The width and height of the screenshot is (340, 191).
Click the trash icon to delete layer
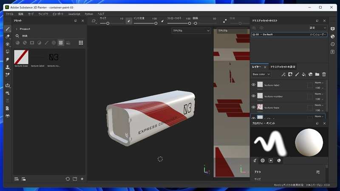tap(324, 74)
